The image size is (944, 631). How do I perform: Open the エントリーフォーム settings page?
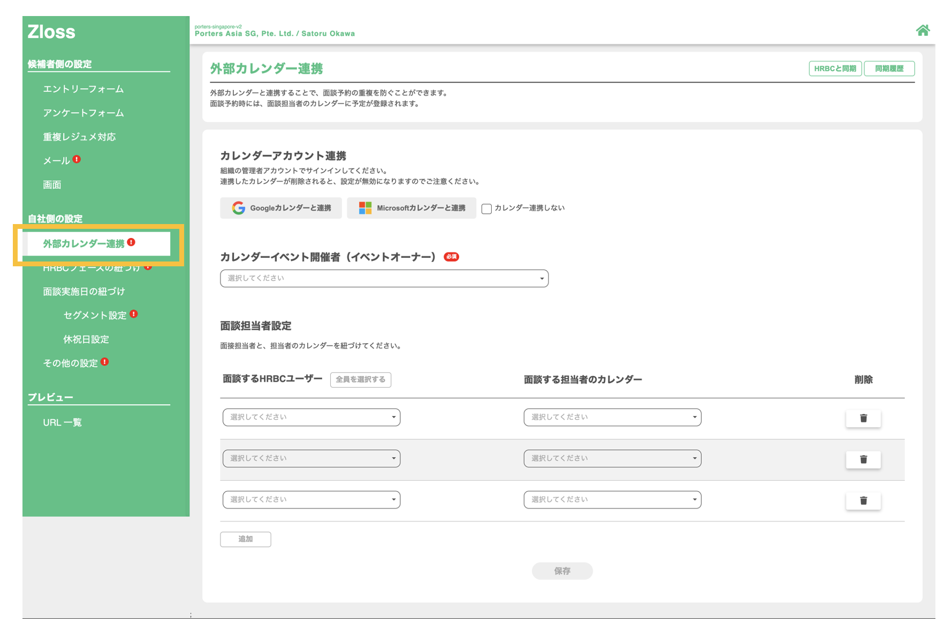pyautogui.click(x=83, y=89)
